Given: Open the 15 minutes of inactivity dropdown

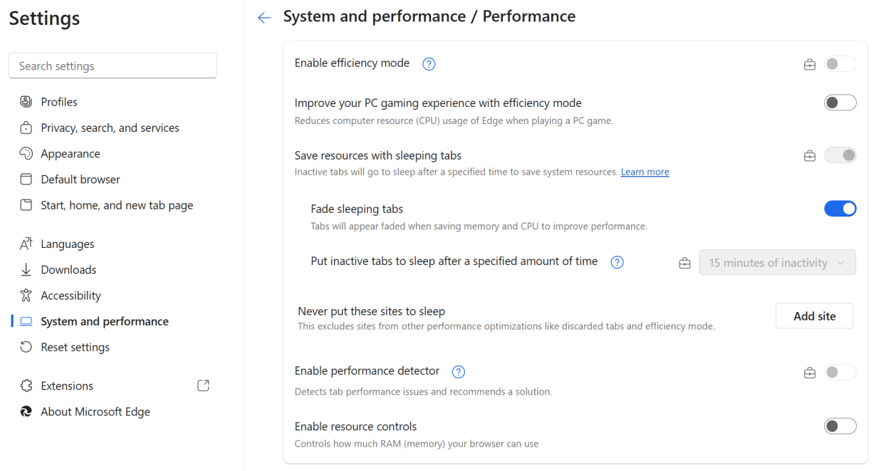Looking at the screenshot, I should point(778,262).
